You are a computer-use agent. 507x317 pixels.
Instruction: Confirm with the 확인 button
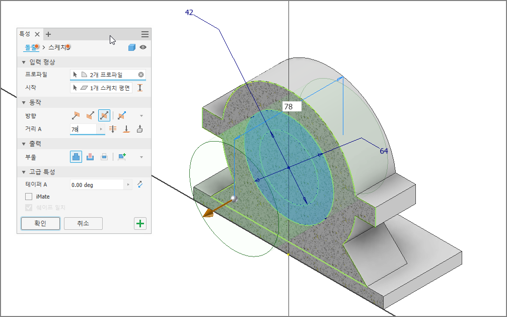40,223
